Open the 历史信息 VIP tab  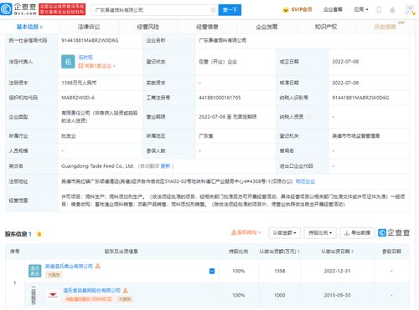pyautogui.click(x=385, y=27)
